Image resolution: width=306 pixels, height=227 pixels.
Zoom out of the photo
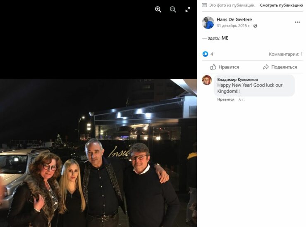tap(173, 9)
